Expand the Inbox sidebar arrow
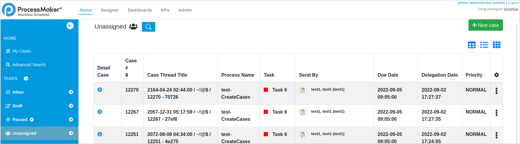Viewport: 520px width, 144px height. point(71,92)
